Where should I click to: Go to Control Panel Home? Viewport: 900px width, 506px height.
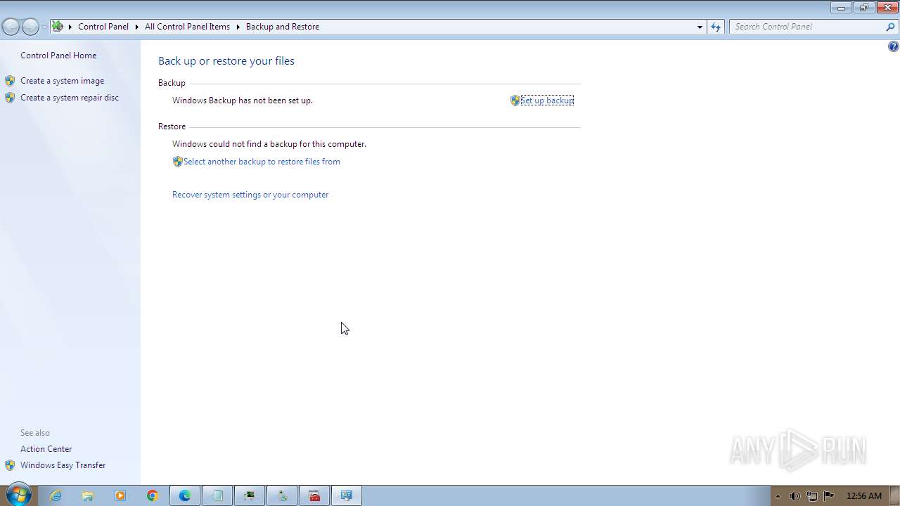pos(58,56)
